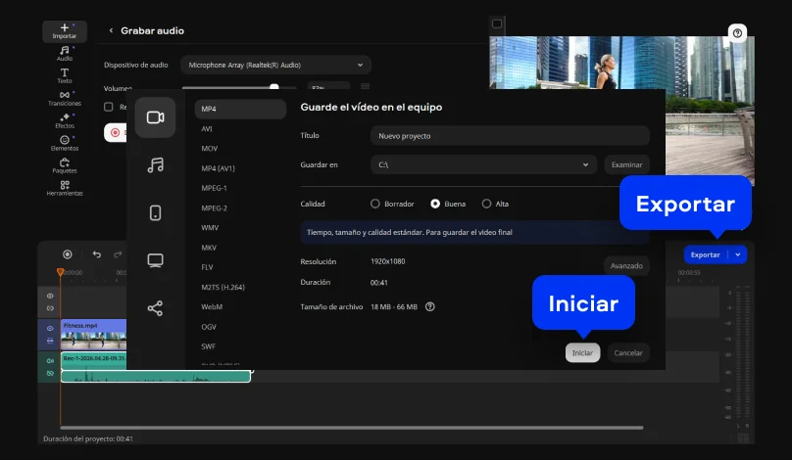Screen dimensions: 792x460
Task: Open the audio device dropdown
Action: pyautogui.click(x=274, y=65)
